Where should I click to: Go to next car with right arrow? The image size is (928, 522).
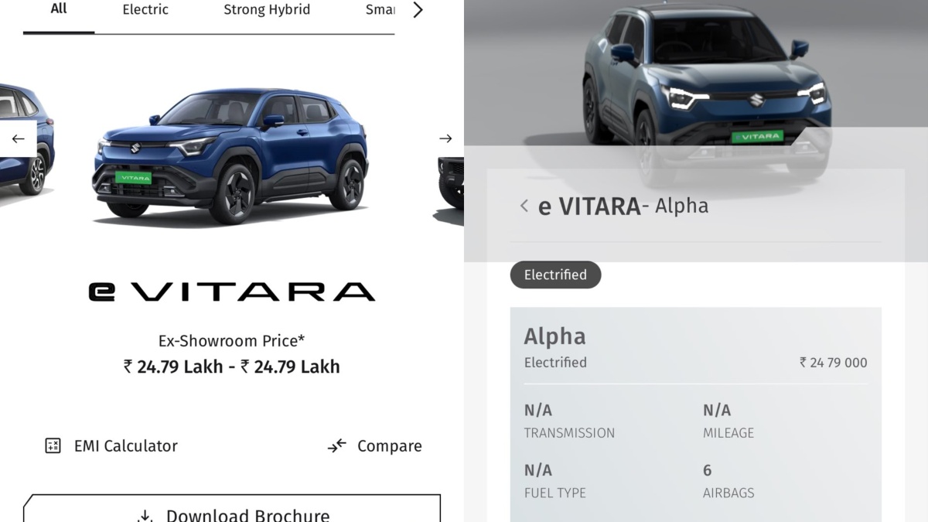pos(445,138)
